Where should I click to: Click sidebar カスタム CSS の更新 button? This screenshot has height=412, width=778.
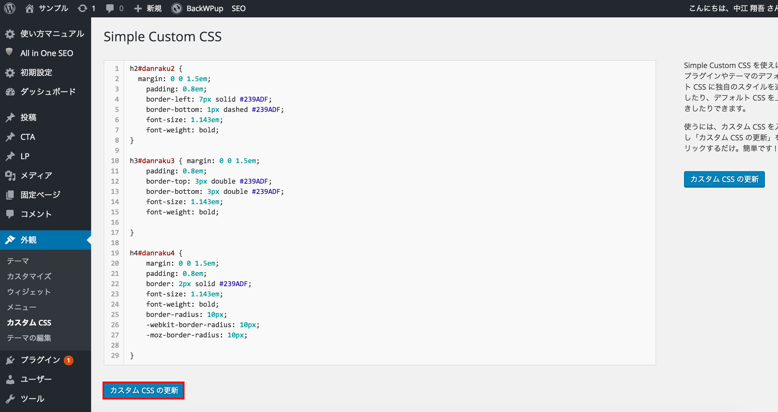tap(724, 179)
